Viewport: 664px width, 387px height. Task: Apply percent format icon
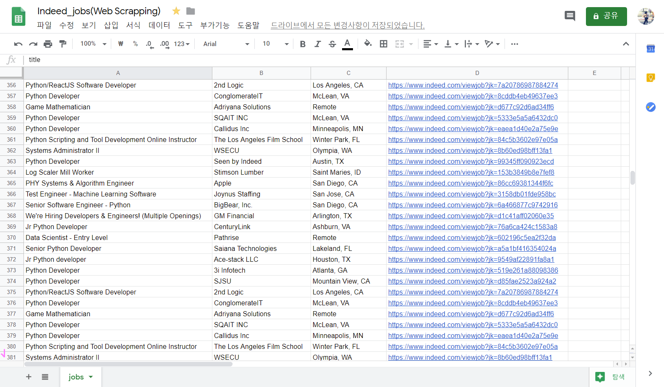pos(135,44)
